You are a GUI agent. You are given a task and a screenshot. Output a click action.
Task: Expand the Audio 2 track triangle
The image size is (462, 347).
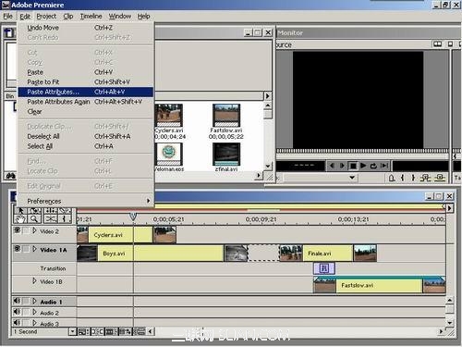[x=34, y=312]
